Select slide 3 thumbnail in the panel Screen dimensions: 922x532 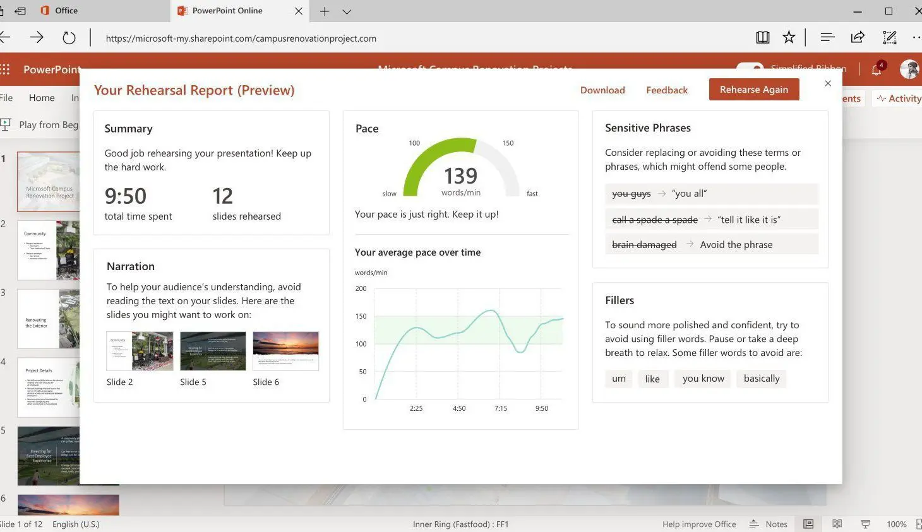click(49, 319)
